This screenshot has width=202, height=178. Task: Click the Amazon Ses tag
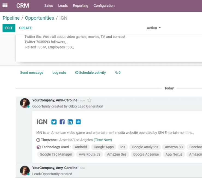tap(117, 155)
